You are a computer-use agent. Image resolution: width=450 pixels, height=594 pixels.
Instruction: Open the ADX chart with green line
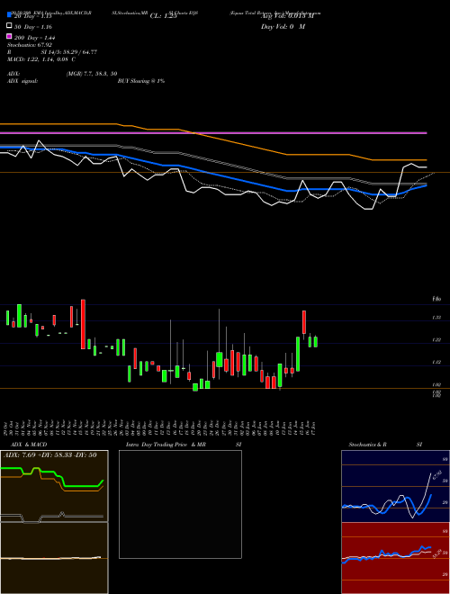pos(54,486)
